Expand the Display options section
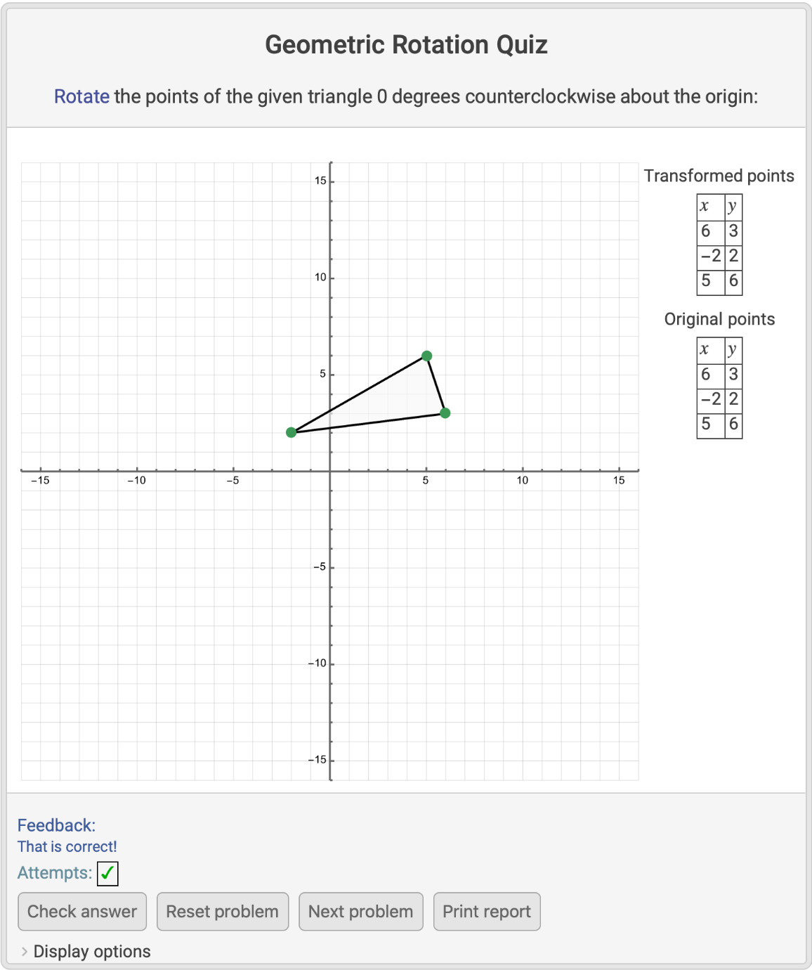The height and width of the screenshot is (970, 812). pyautogui.click(x=92, y=951)
